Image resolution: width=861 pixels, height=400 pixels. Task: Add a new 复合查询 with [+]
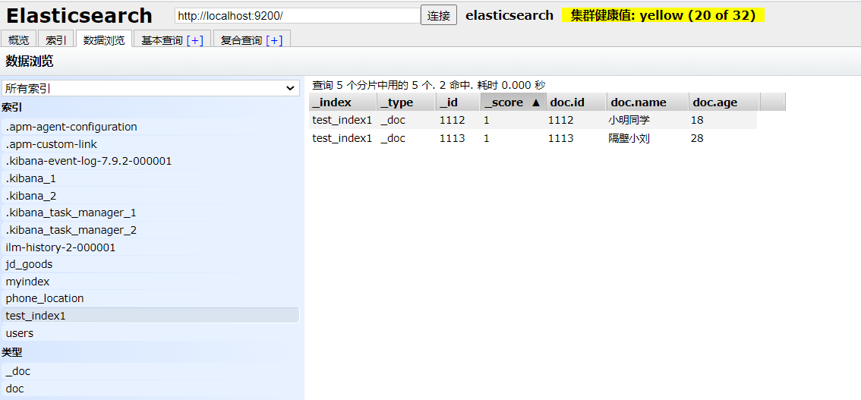[274, 40]
